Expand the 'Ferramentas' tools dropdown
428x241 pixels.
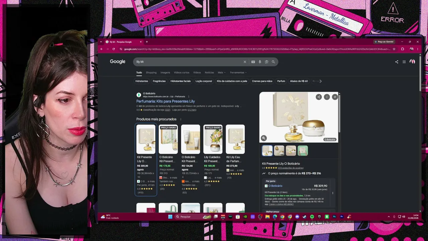coord(238,73)
